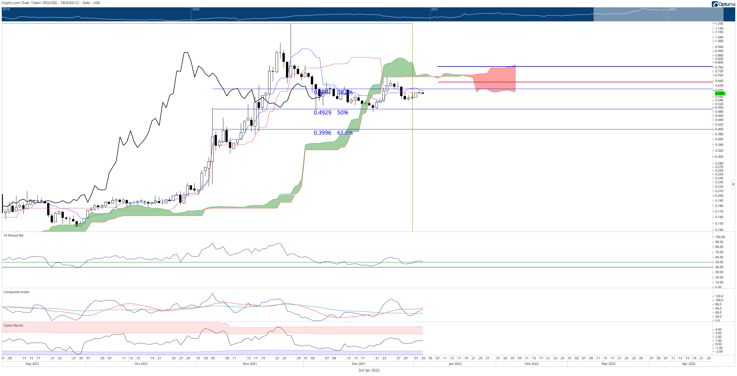The width and height of the screenshot is (737, 376).
Task: Click the Dec 2021 month label
Action: (x=359, y=364)
